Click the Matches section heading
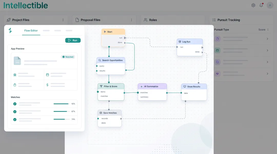The image size is (277, 154). 15,97
